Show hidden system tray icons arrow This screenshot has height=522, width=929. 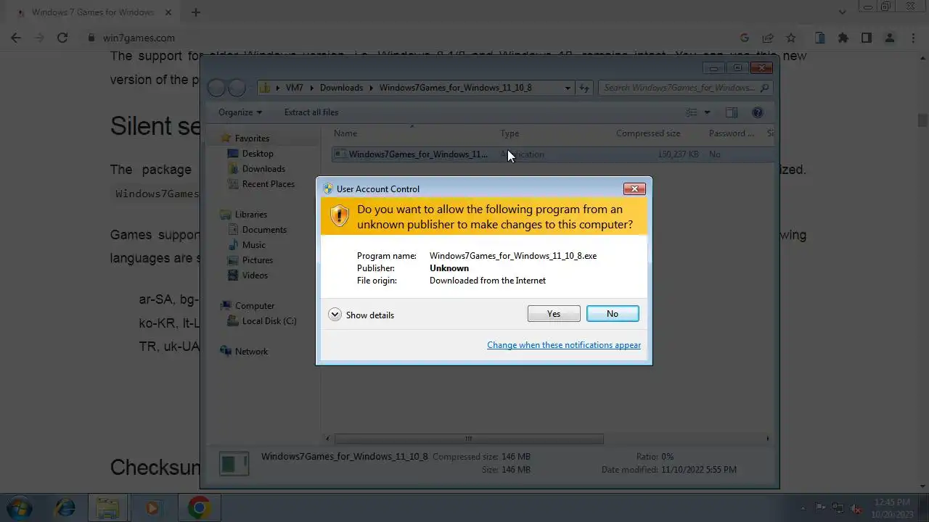[x=803, y=508]
